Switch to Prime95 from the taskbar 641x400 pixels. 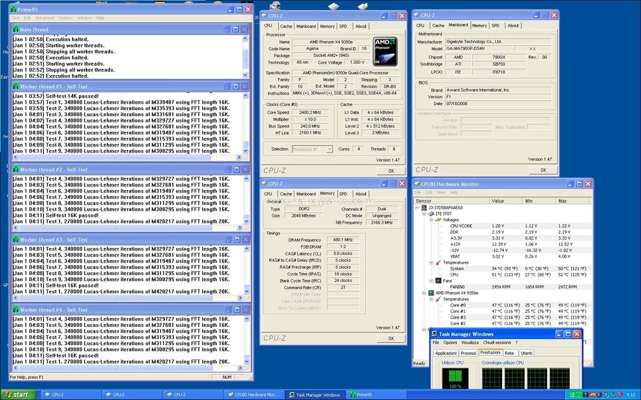click(377, 395)
